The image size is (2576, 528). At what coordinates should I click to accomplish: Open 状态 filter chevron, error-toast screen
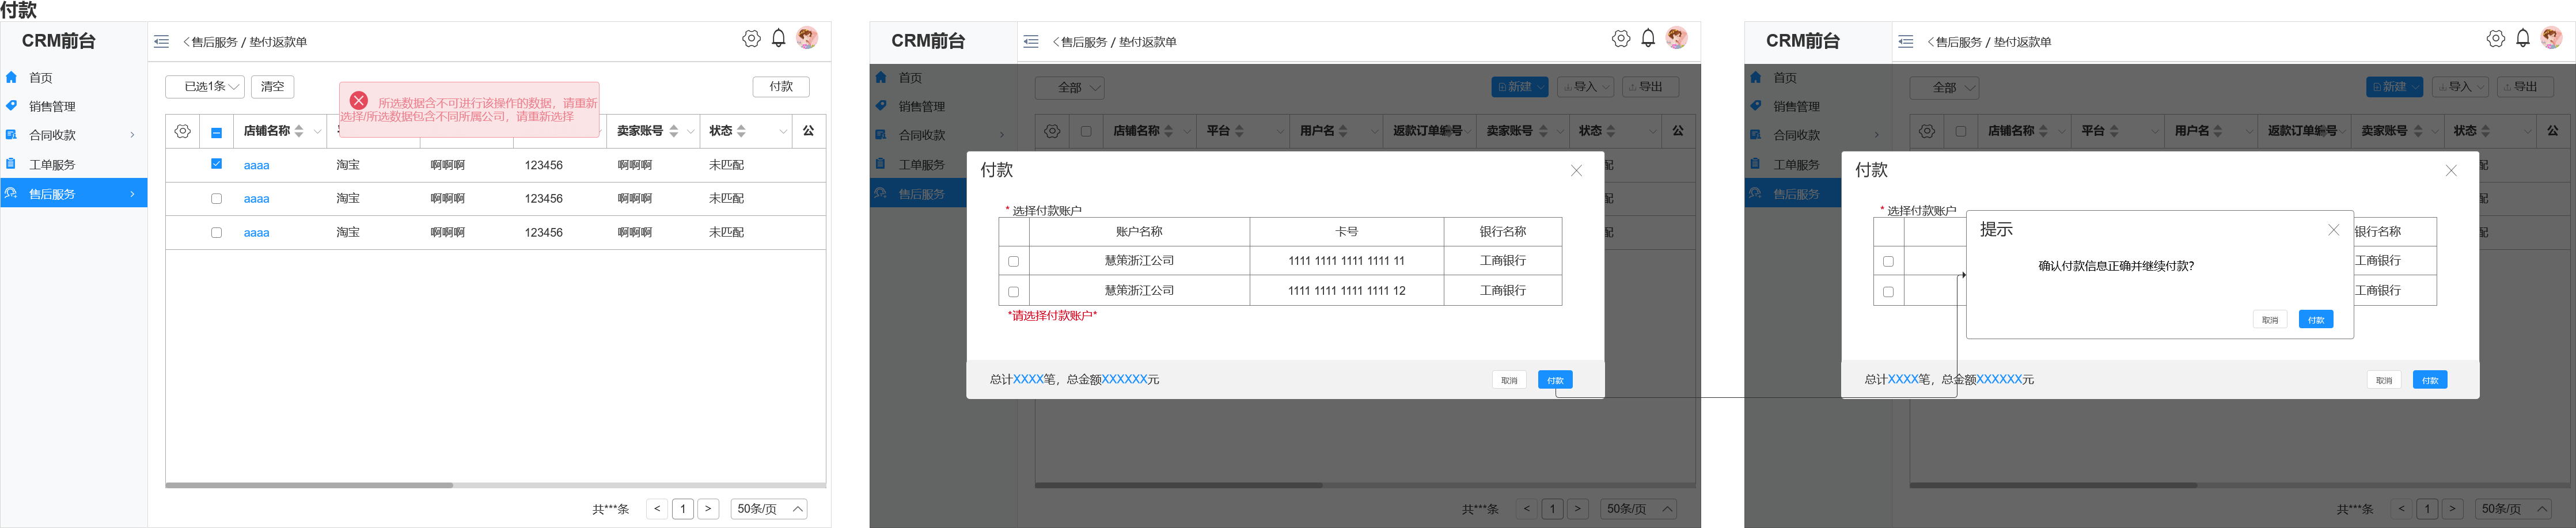click(x=783, y=131)
